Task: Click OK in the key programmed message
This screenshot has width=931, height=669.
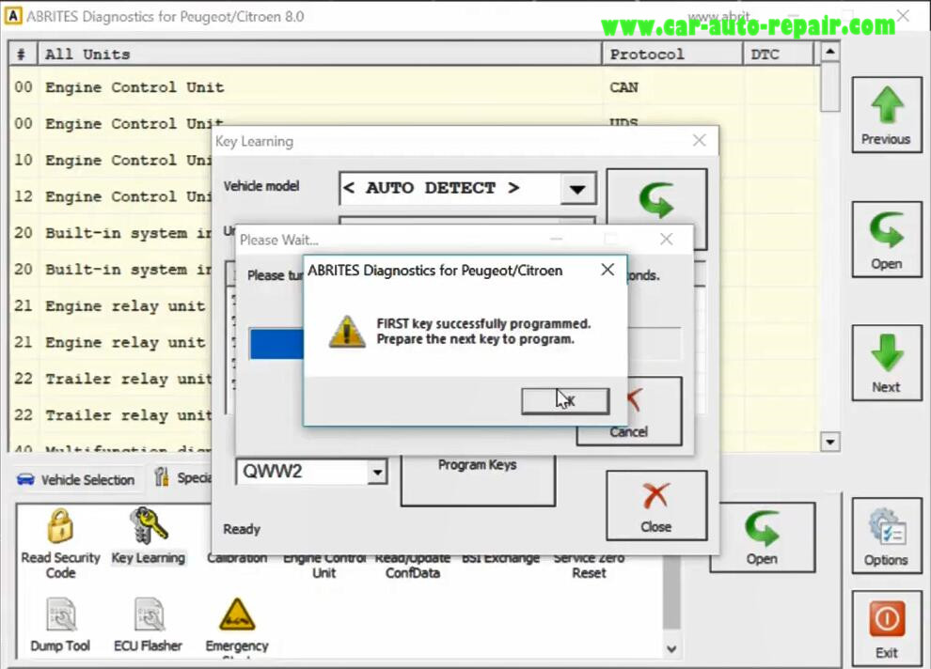Action: pos(564,401)
